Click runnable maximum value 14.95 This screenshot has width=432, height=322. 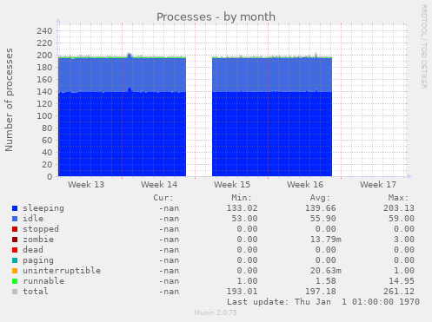click(x=402, y=281)
